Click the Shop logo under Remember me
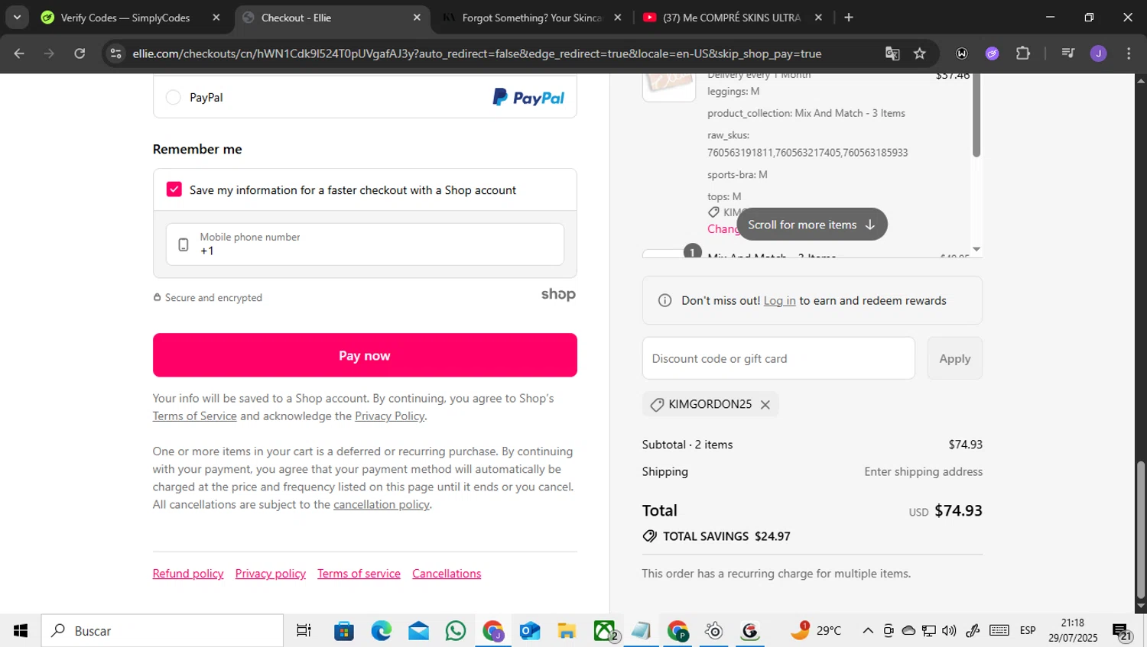The height and width of the screenshot is (647, 1147). pyautogui.click(x=558, y=294)
